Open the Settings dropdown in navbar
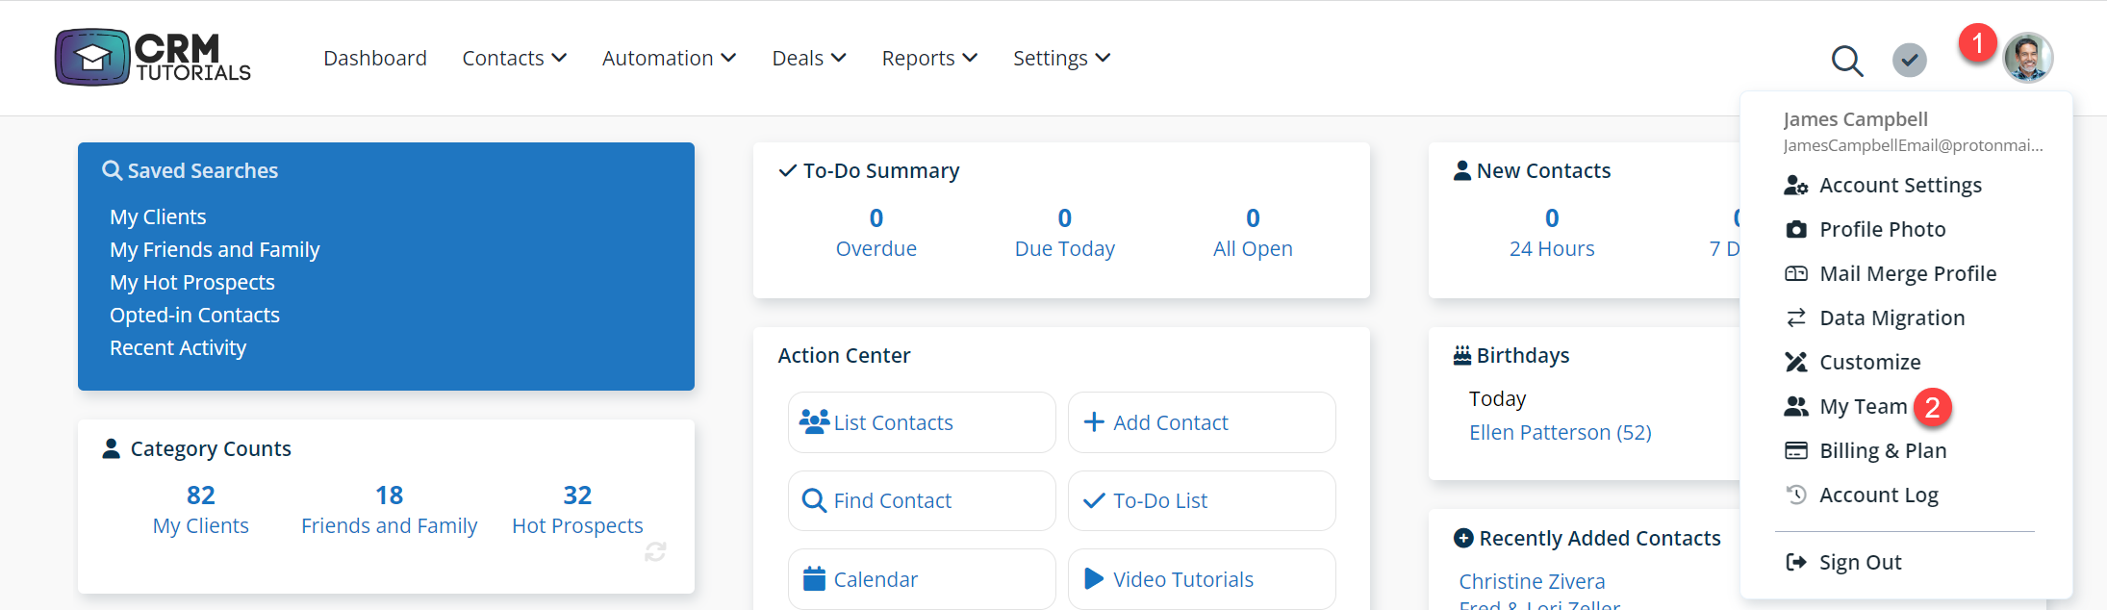This screenshot has height=610, width=2107. click(1061, 59)
